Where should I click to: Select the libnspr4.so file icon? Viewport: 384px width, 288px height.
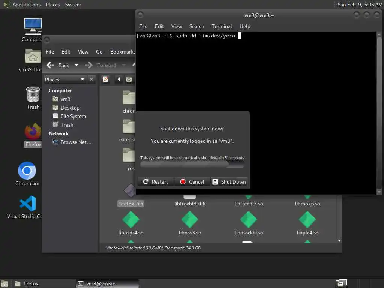click(131, 220)
